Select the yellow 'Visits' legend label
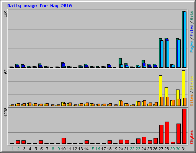 (191, 83)
